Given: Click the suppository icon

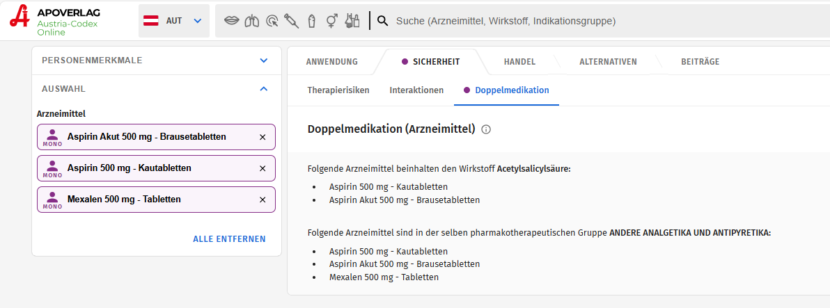Looking at the screenshot, I should 312,21.
